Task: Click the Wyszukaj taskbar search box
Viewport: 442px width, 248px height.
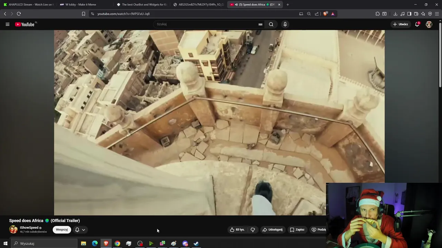Action: point(44,244)
